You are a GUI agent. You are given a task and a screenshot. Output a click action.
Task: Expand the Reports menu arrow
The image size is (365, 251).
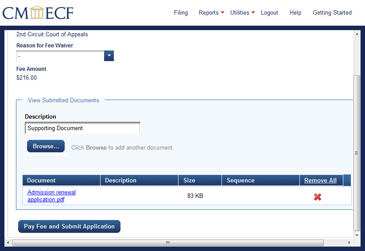coord(222,12)
